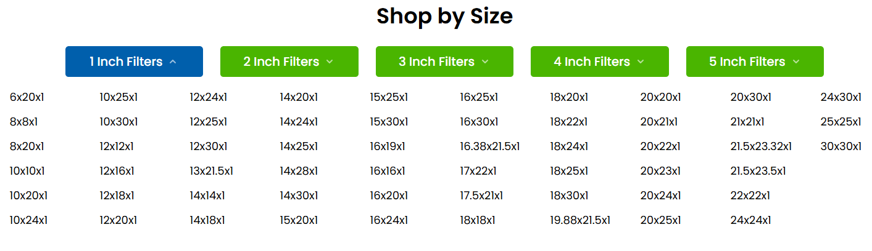This screenshot has height=251, width=872.
Task: Choose the 8x8x1 filter size
Action: click(24, 122)
